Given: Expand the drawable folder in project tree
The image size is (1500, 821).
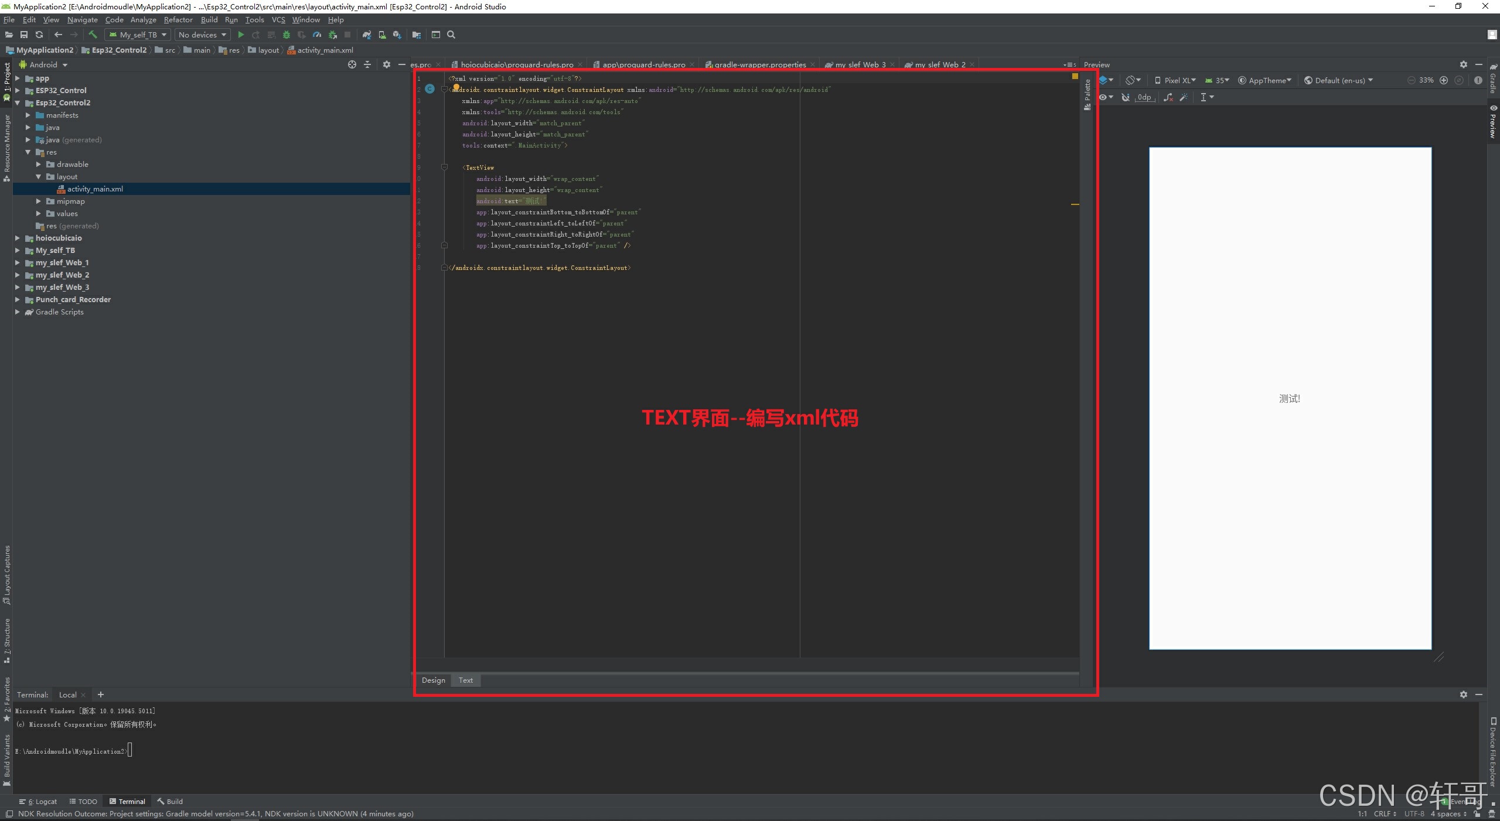Looking at the screenshot, I should (39, 164).
